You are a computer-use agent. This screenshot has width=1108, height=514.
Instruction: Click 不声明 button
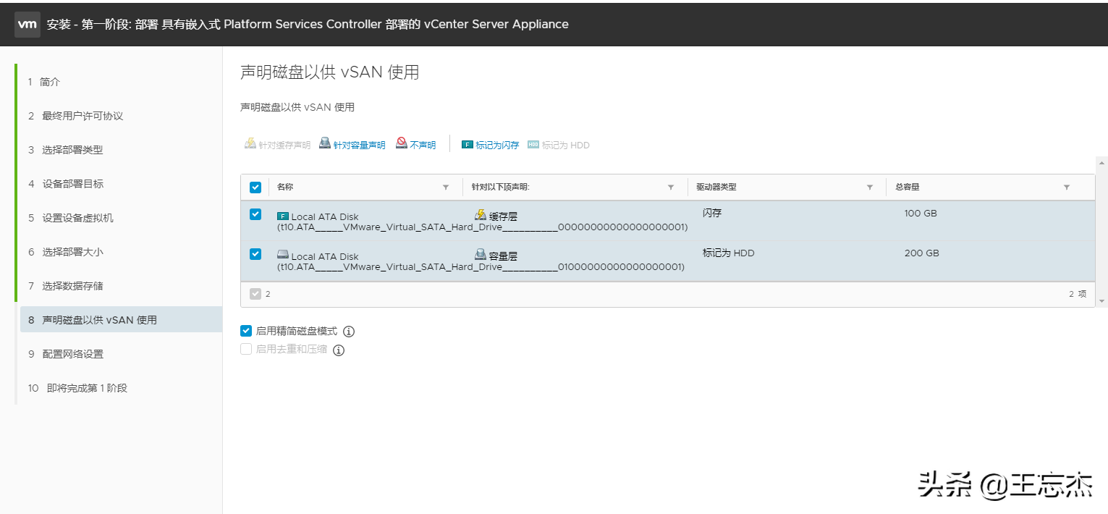416,145
